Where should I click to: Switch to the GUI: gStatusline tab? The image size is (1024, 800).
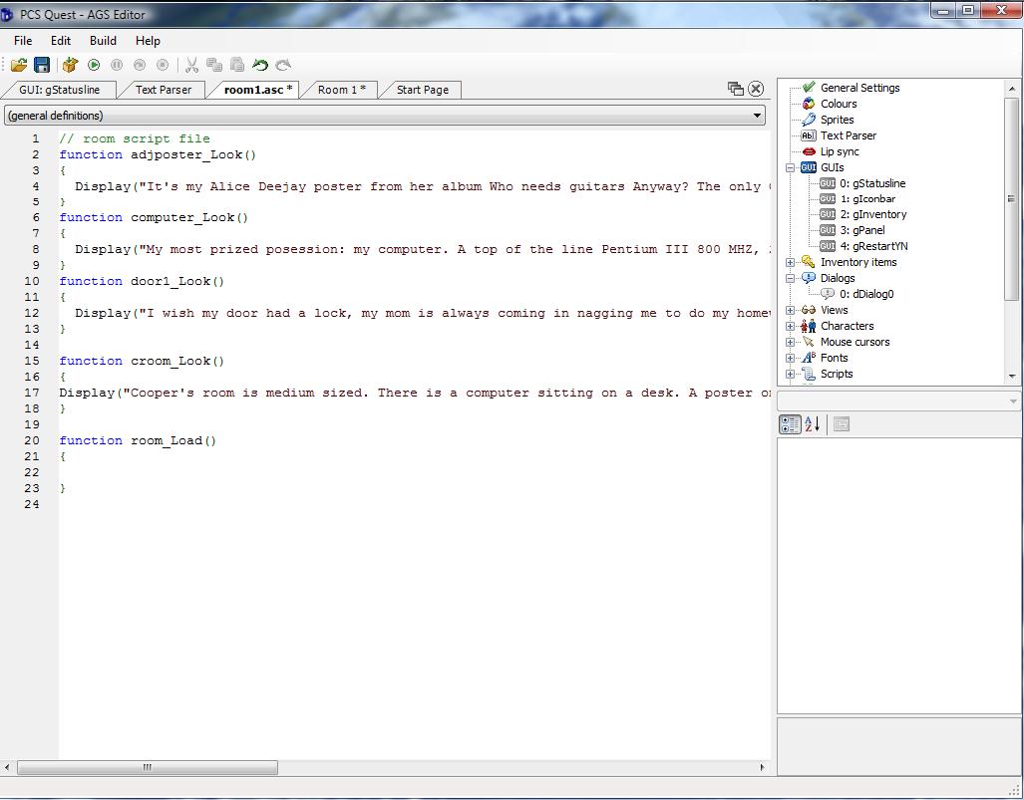tap(60, 90)
